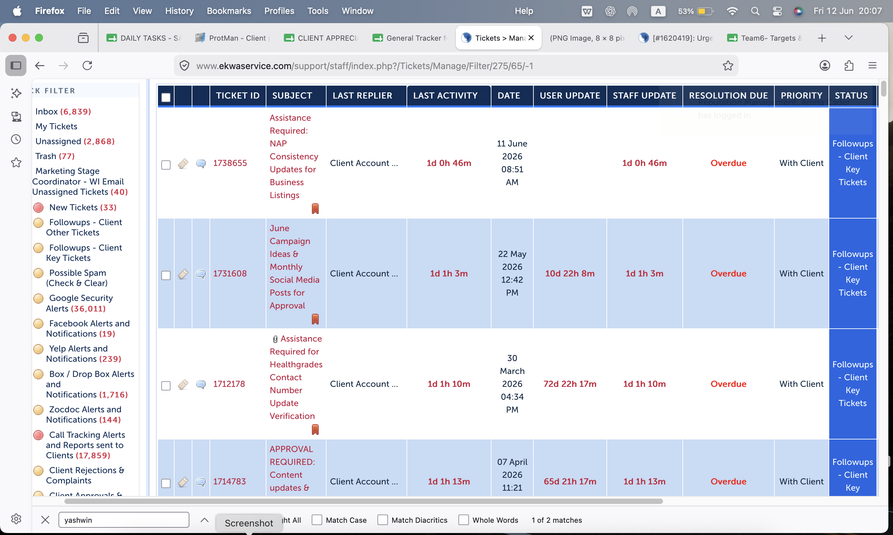
Task: Enable Match Diacritics in find bar
Action: pos(383,520)
